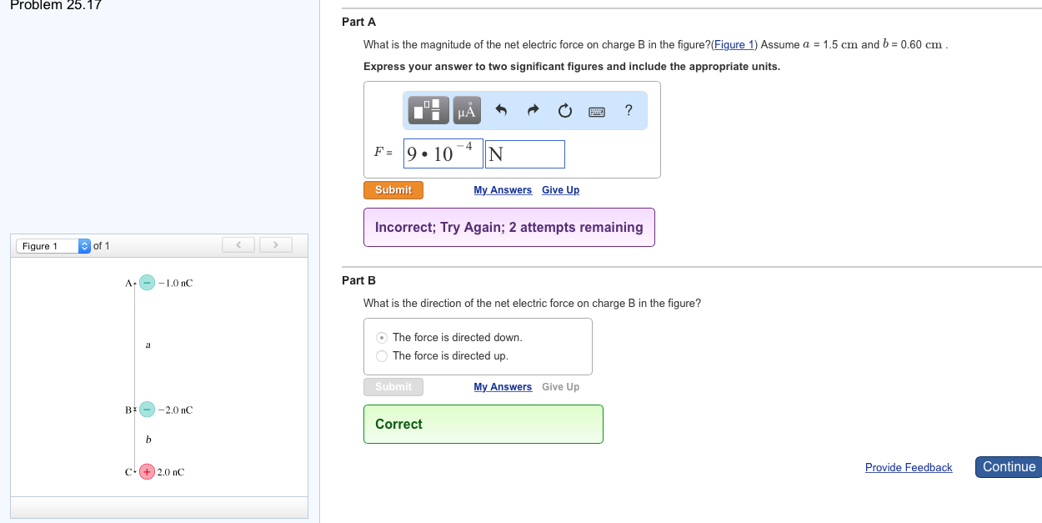Click the negative charge symbol at B
The image size is (1042, 523).
click(147, 410)
